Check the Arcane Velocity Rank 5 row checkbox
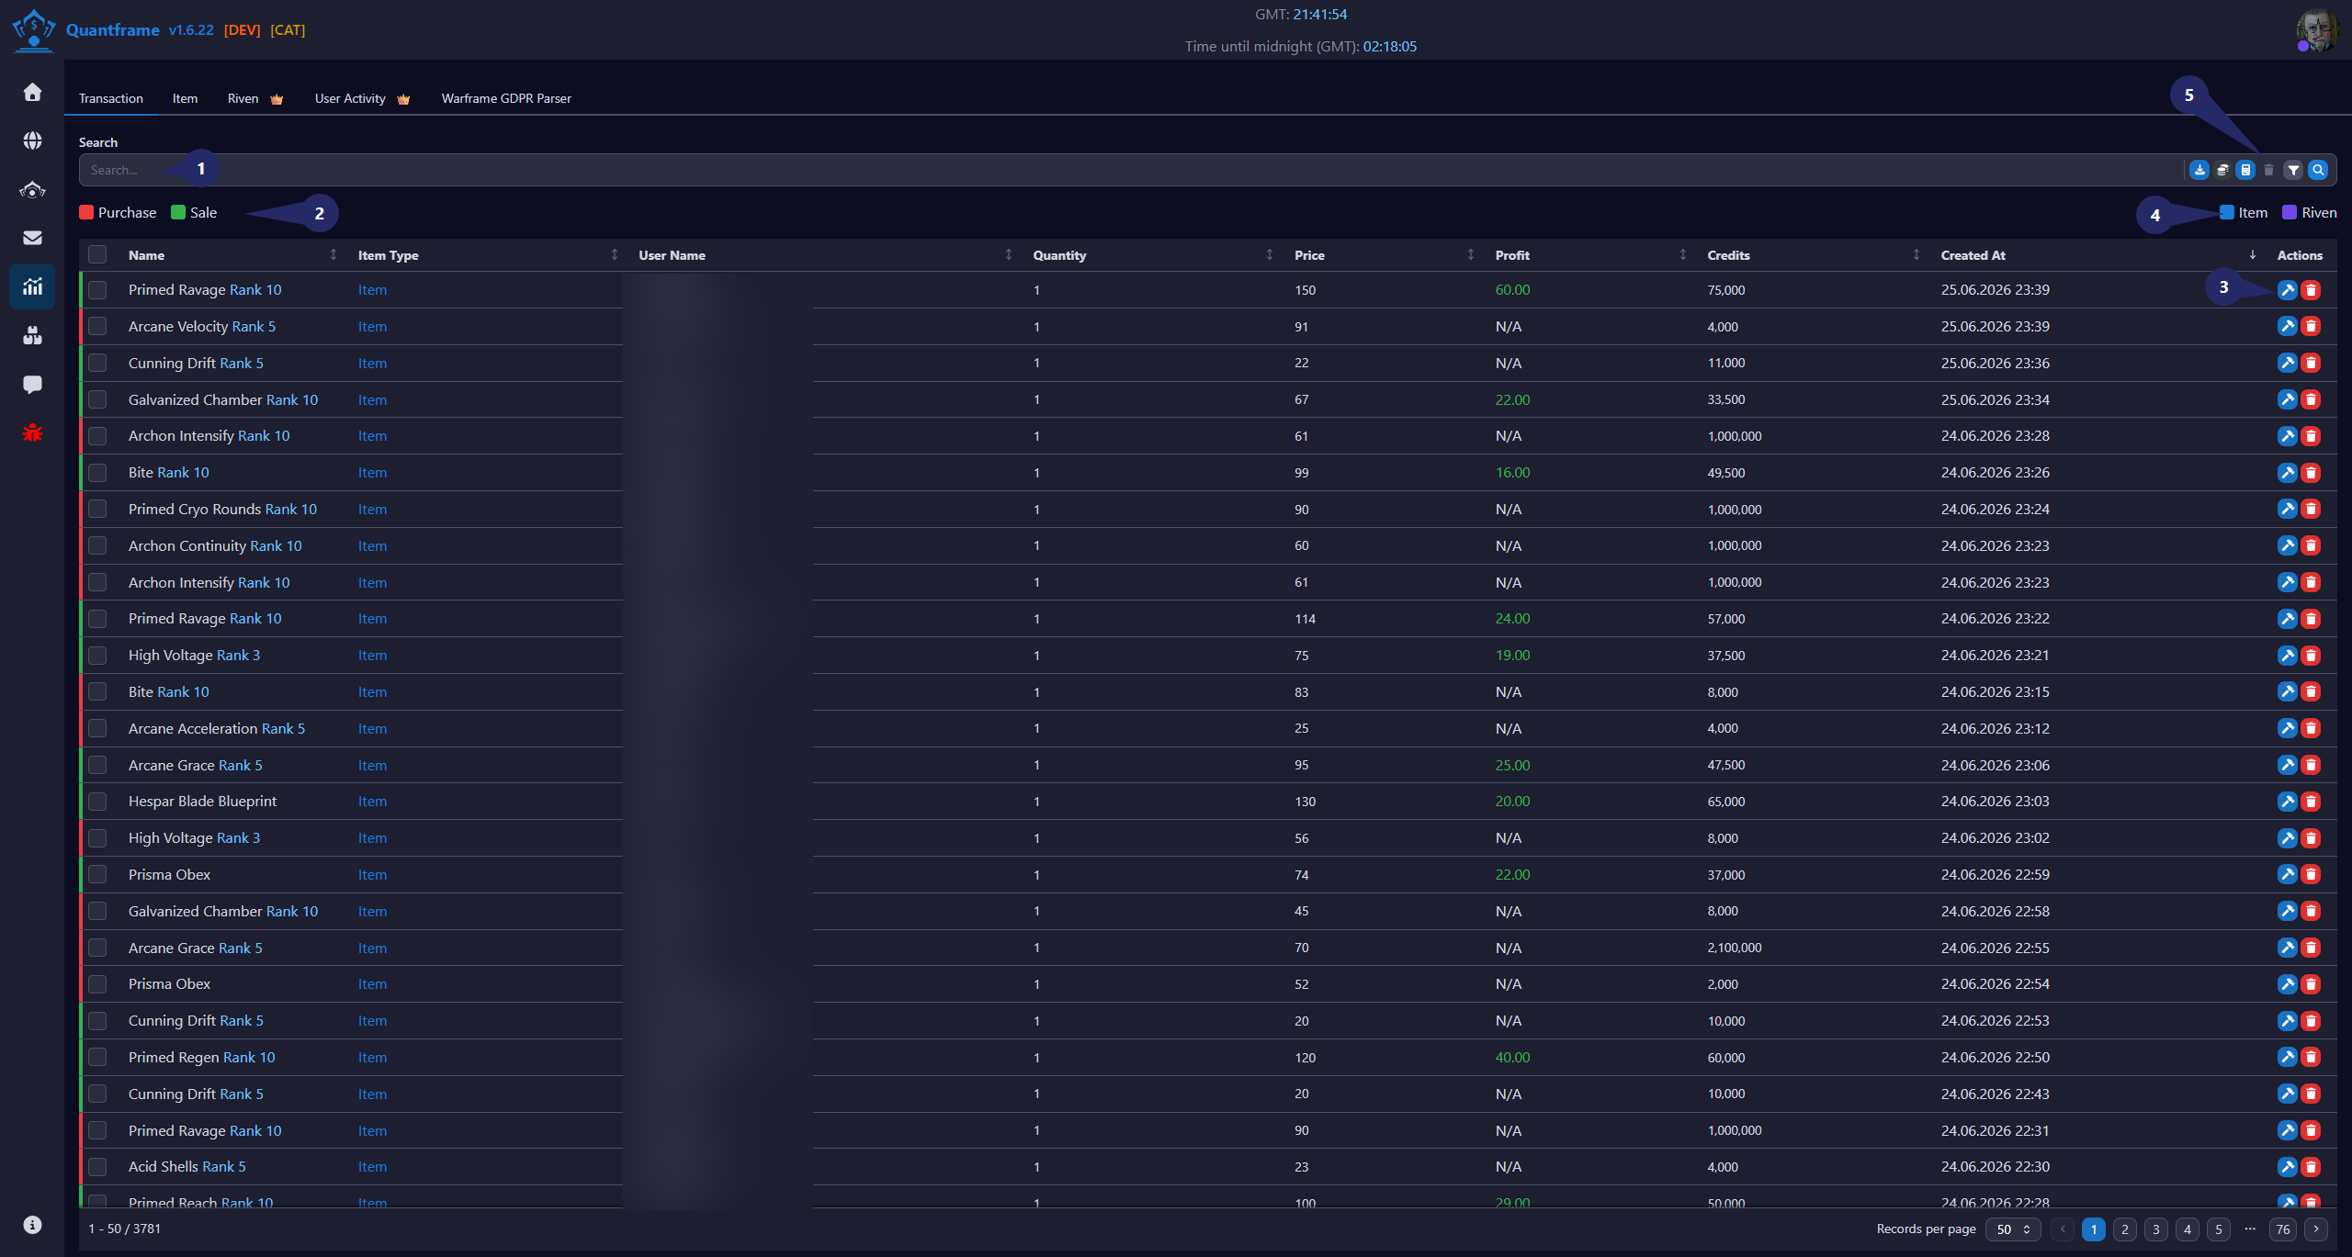 (x=97, y=326)
